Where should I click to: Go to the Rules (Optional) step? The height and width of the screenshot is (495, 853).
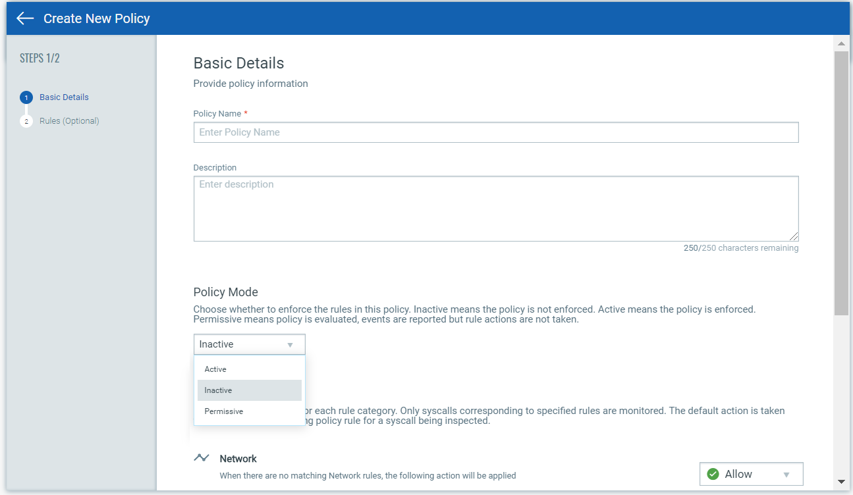[69, 121]
